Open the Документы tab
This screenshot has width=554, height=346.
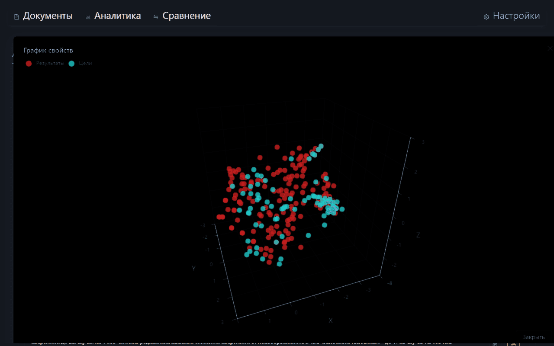coord(48,16)
